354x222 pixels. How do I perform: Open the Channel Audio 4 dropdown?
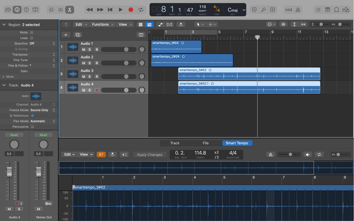pyautogui.click(x=43, y=104)
